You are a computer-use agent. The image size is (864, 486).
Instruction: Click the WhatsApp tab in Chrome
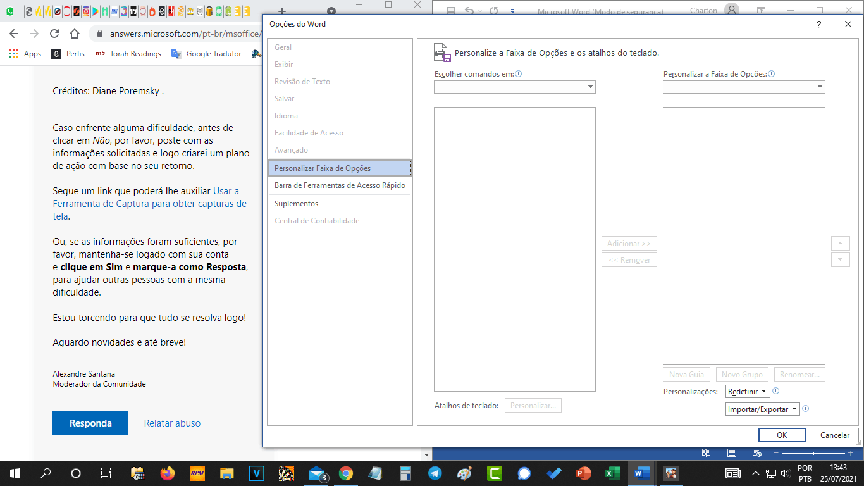(x=10, y=11)
